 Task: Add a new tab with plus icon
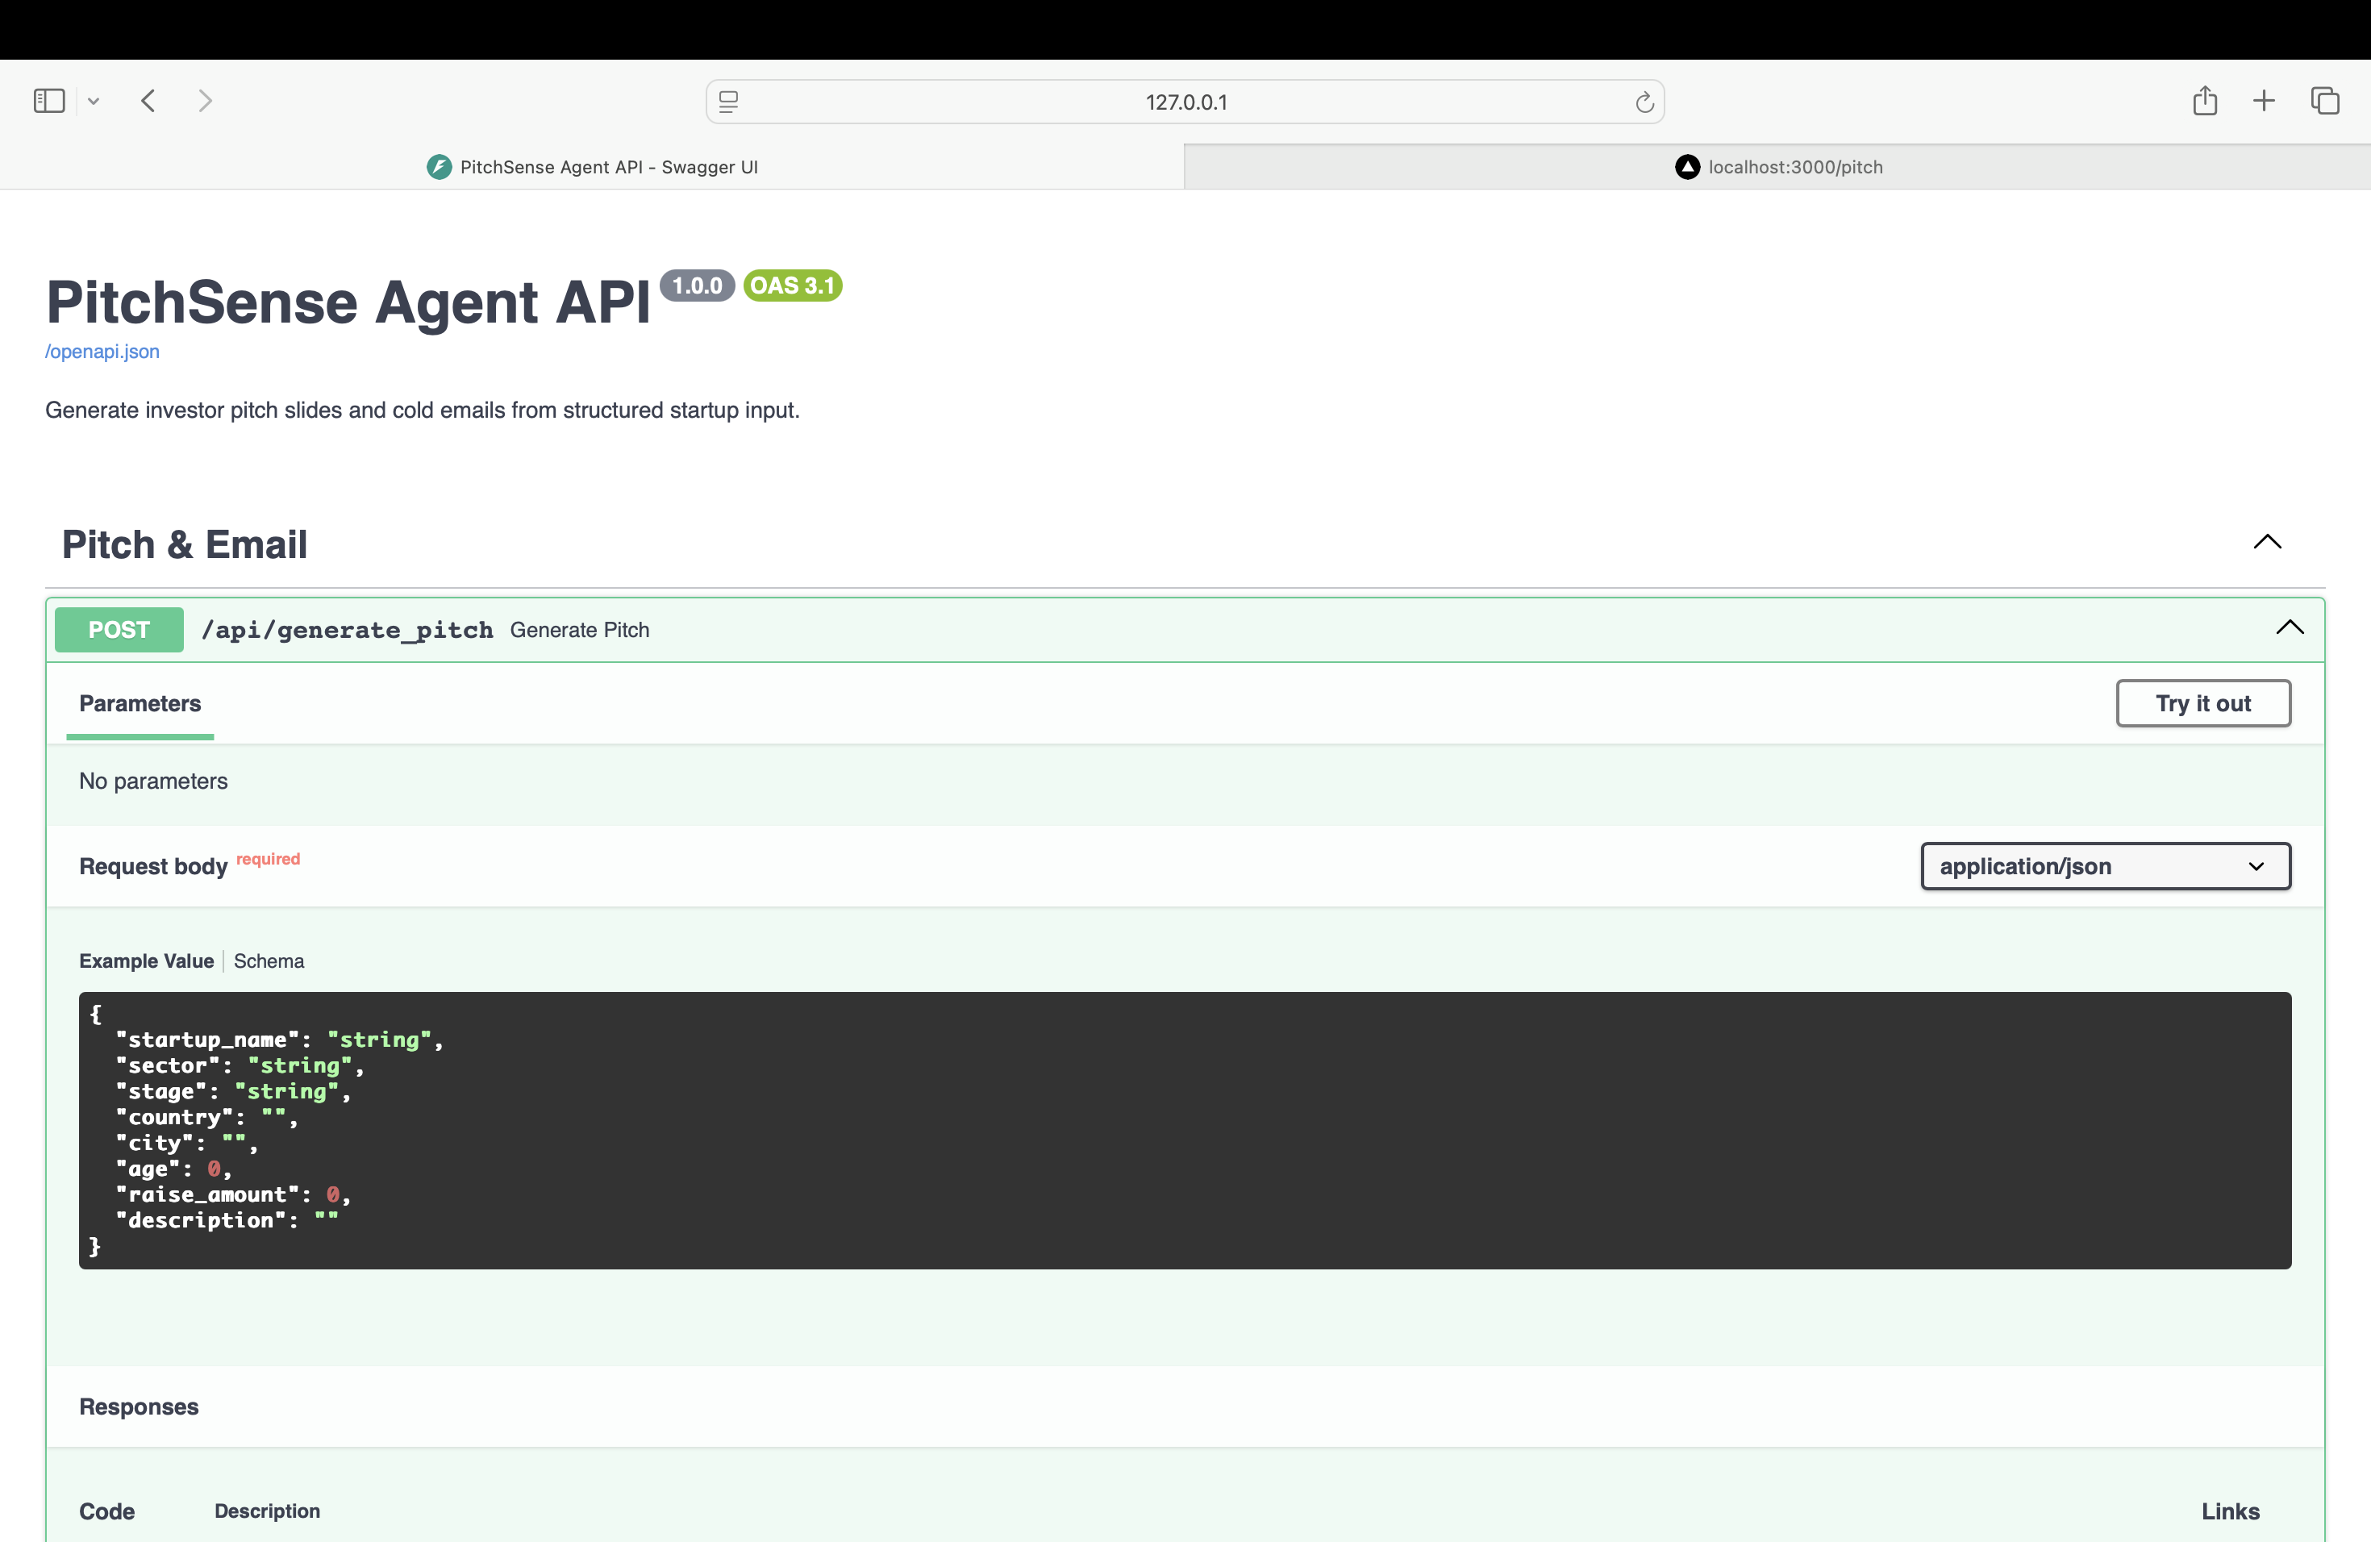point(2264,101)
